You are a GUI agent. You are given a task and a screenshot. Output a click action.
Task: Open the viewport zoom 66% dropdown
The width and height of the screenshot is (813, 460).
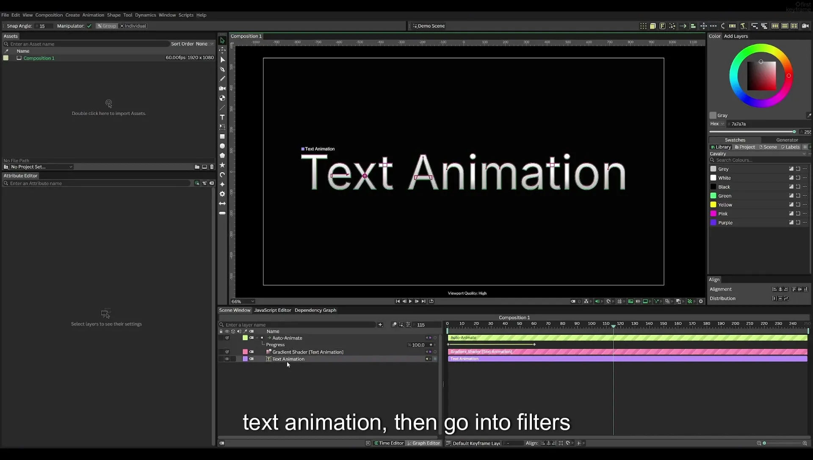coord(243,301)
